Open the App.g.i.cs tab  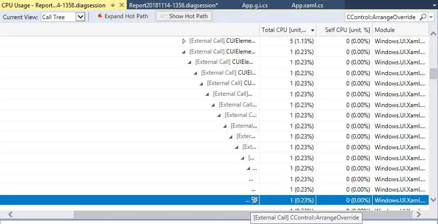(255, 5)
